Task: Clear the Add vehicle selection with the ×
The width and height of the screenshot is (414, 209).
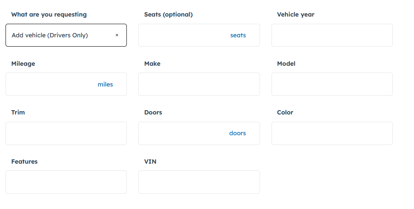Action: [x=117, y=35]
